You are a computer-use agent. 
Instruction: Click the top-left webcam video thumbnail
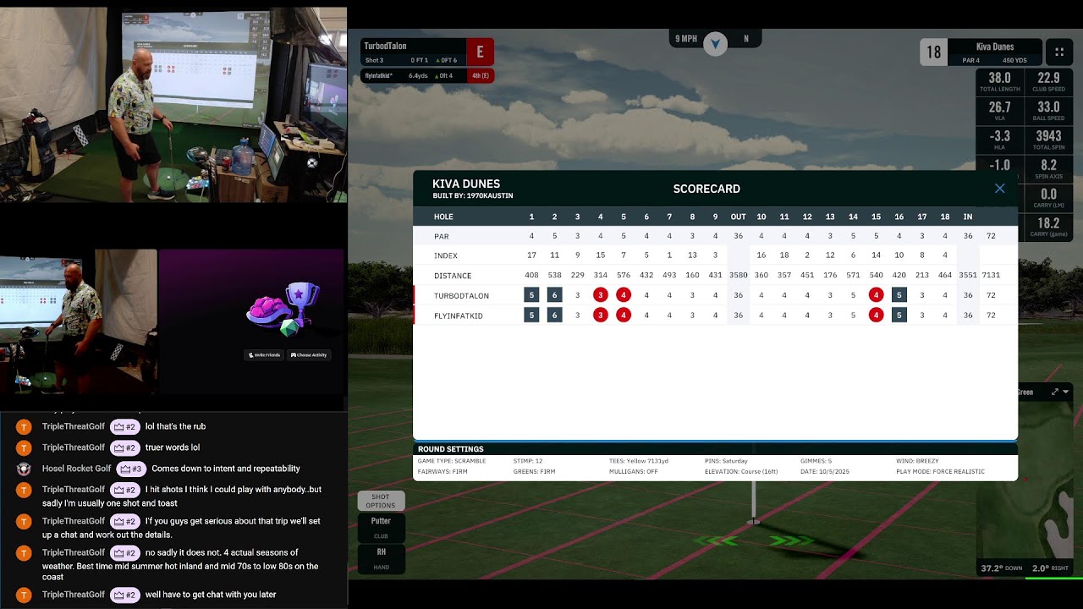coord(173,104)
